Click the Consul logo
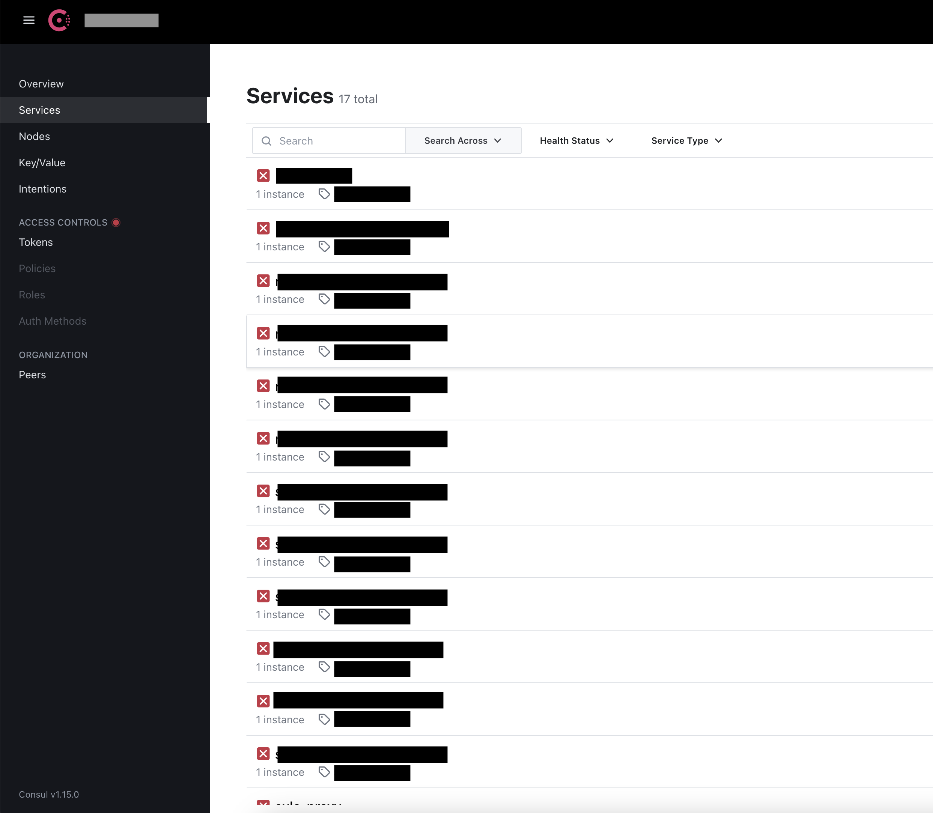Viewport: 933px width, 813px height. click(59, 20)
